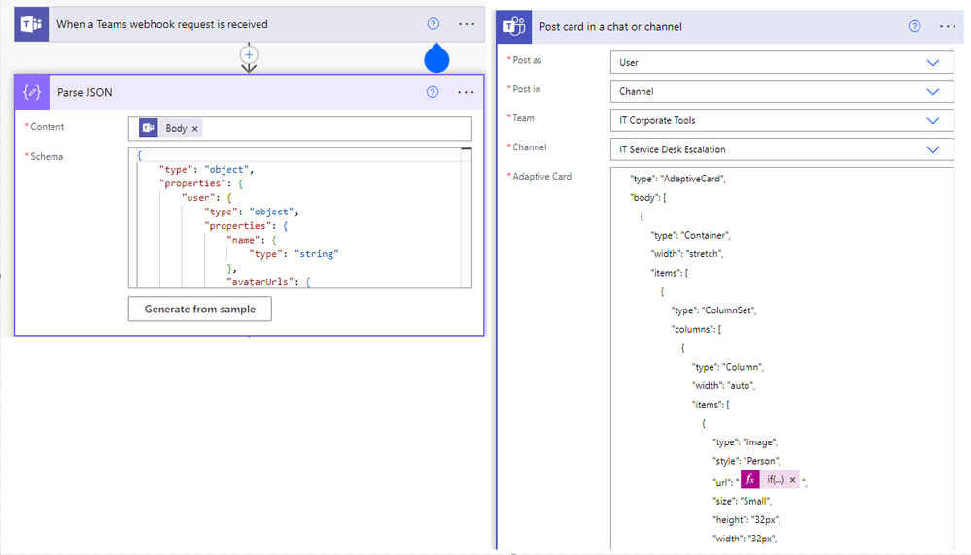Click the "user" key in Schema
Image resolution: width=971 pixels, height=555 pixels.
tap(200, 198)
